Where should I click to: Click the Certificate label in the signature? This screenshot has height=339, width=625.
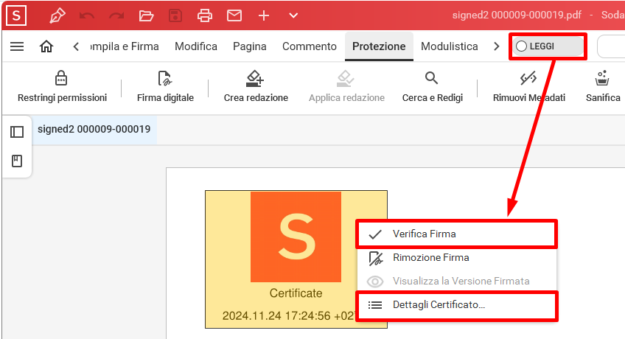pyautogui.click(x=296, y=293)
